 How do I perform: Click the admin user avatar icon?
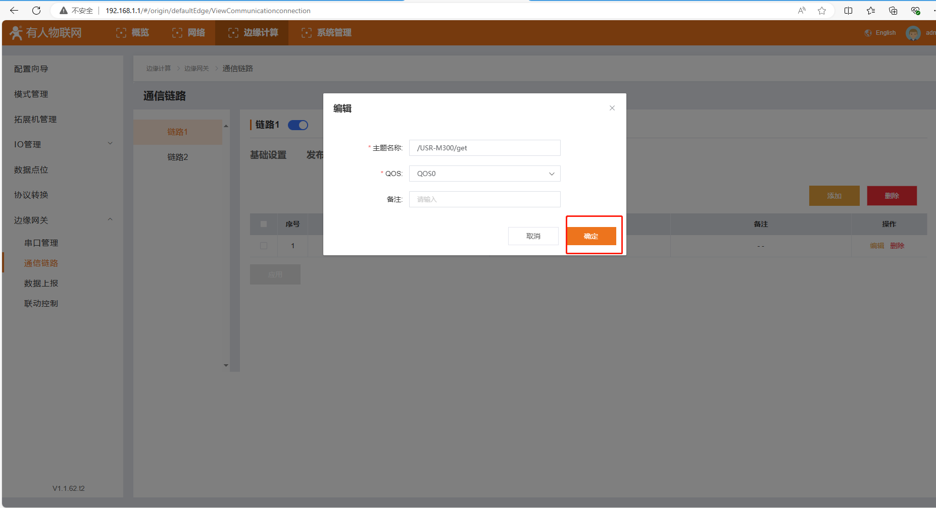tap(913, 33)
